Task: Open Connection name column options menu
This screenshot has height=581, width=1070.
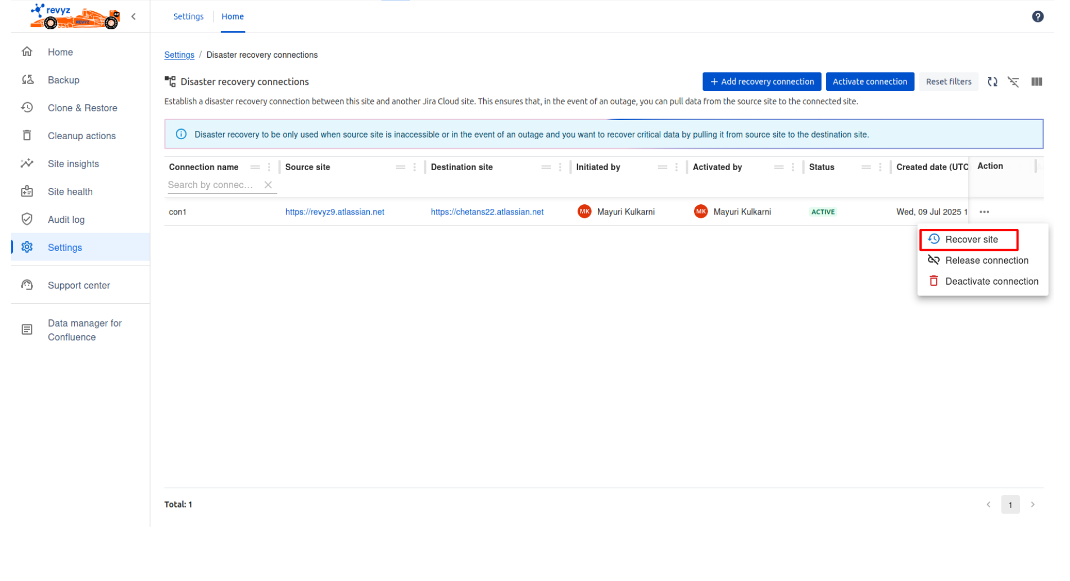Action: (x=269, y=167)
